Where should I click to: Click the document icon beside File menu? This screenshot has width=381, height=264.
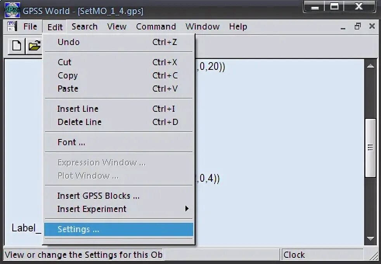pos(12,26)
